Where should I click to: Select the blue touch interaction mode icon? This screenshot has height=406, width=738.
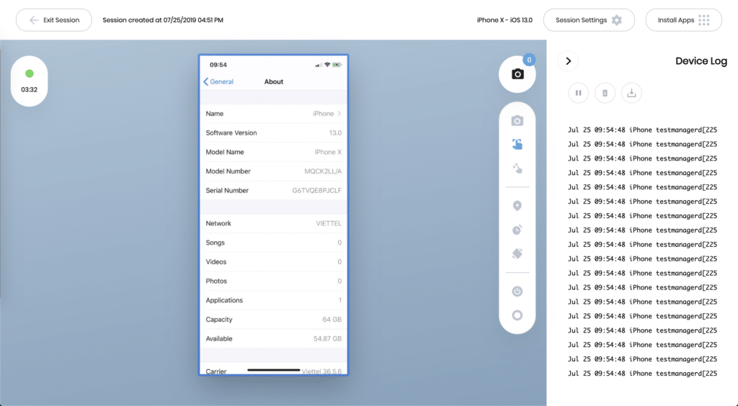point(517,144)
